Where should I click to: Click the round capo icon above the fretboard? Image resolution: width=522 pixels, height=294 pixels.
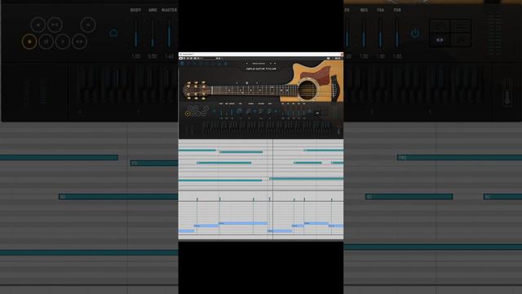point(247,83)
